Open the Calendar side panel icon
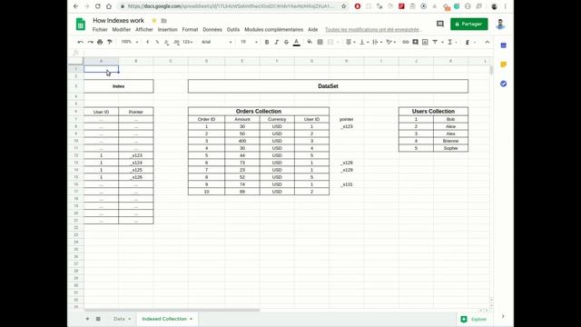This screenshot has width=581, height=327. tap(503, 45)
